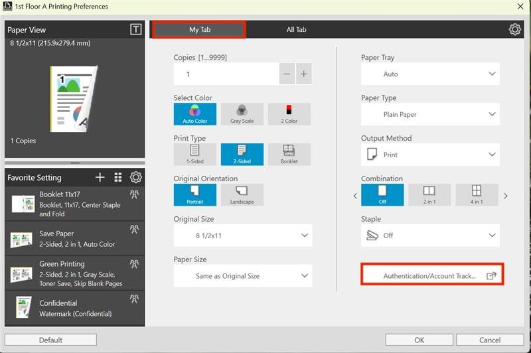The image size is (531, 353).
Task: Click the shared icon on Confidential
Action: coord(134,299)
